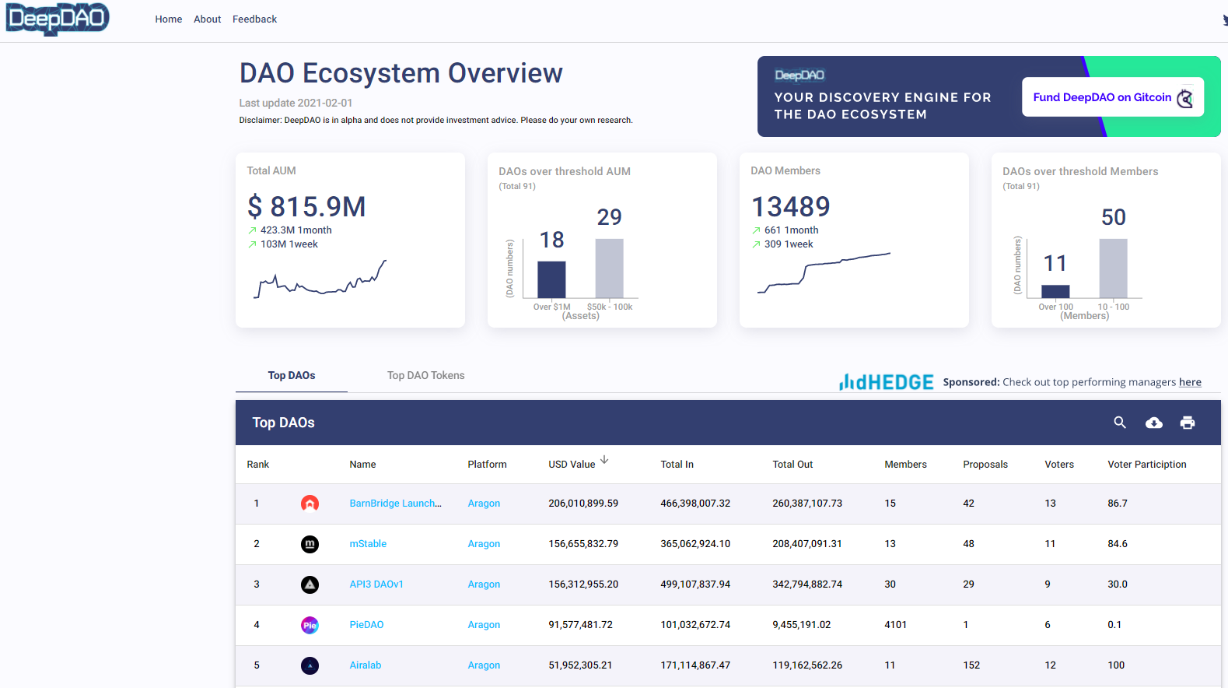Click the mStable logo icon

[310, 544]
